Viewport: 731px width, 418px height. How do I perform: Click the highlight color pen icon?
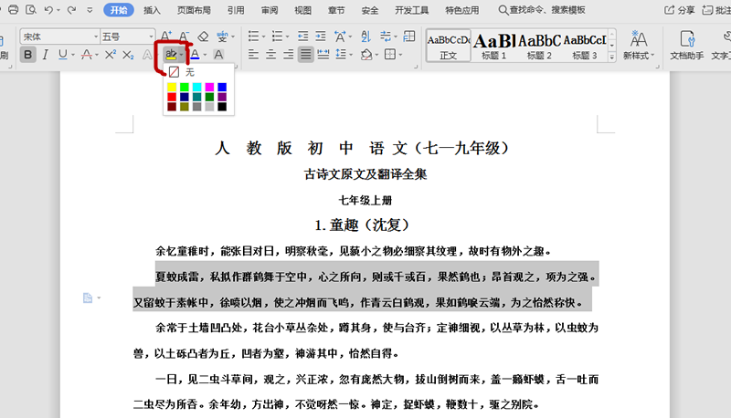click(x=171, y=55)
